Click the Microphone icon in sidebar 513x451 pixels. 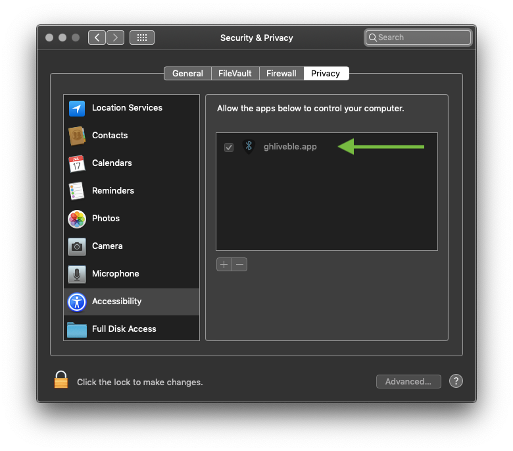click(77, 274)
